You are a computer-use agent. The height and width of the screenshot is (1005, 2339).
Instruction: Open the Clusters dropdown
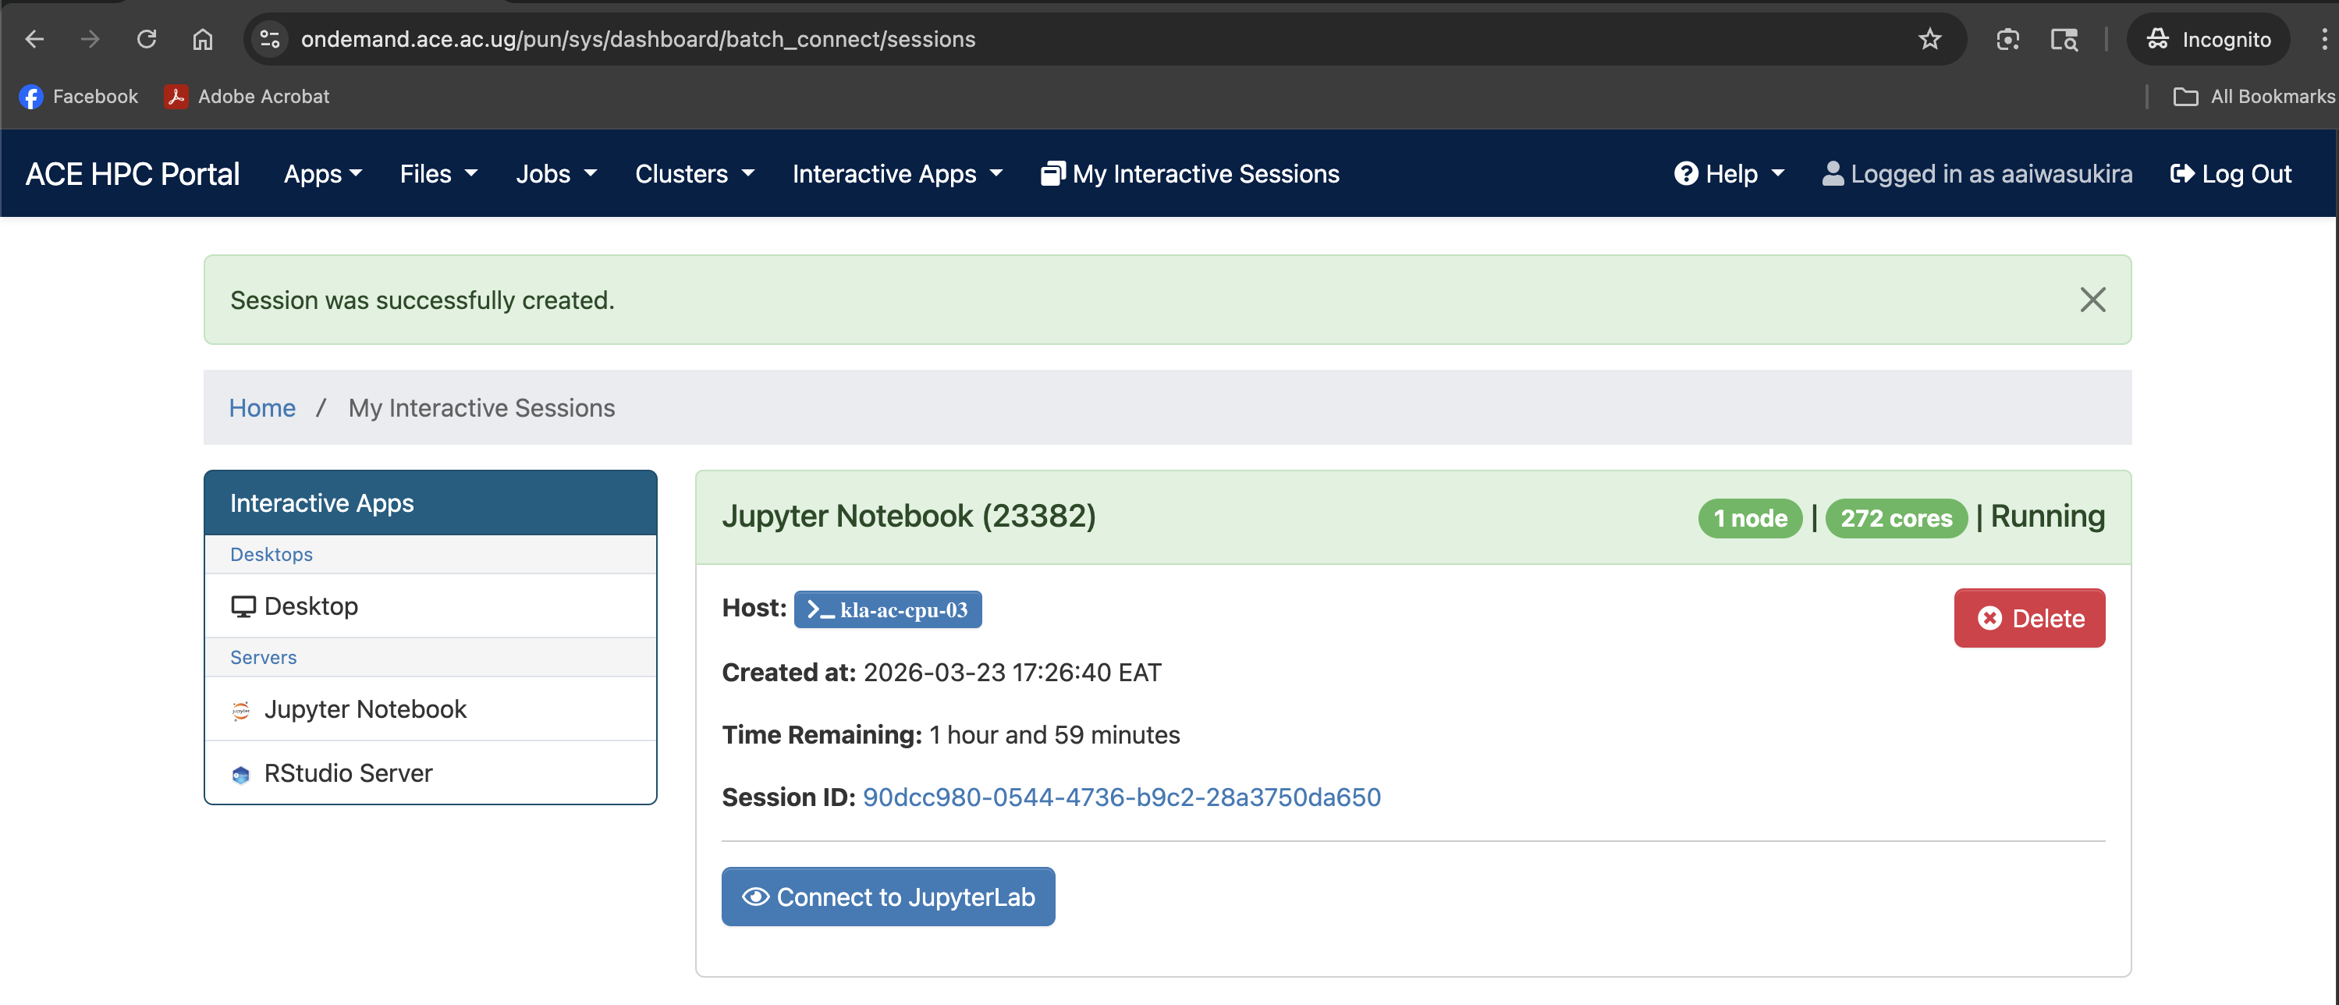click(x=694, y=173)
